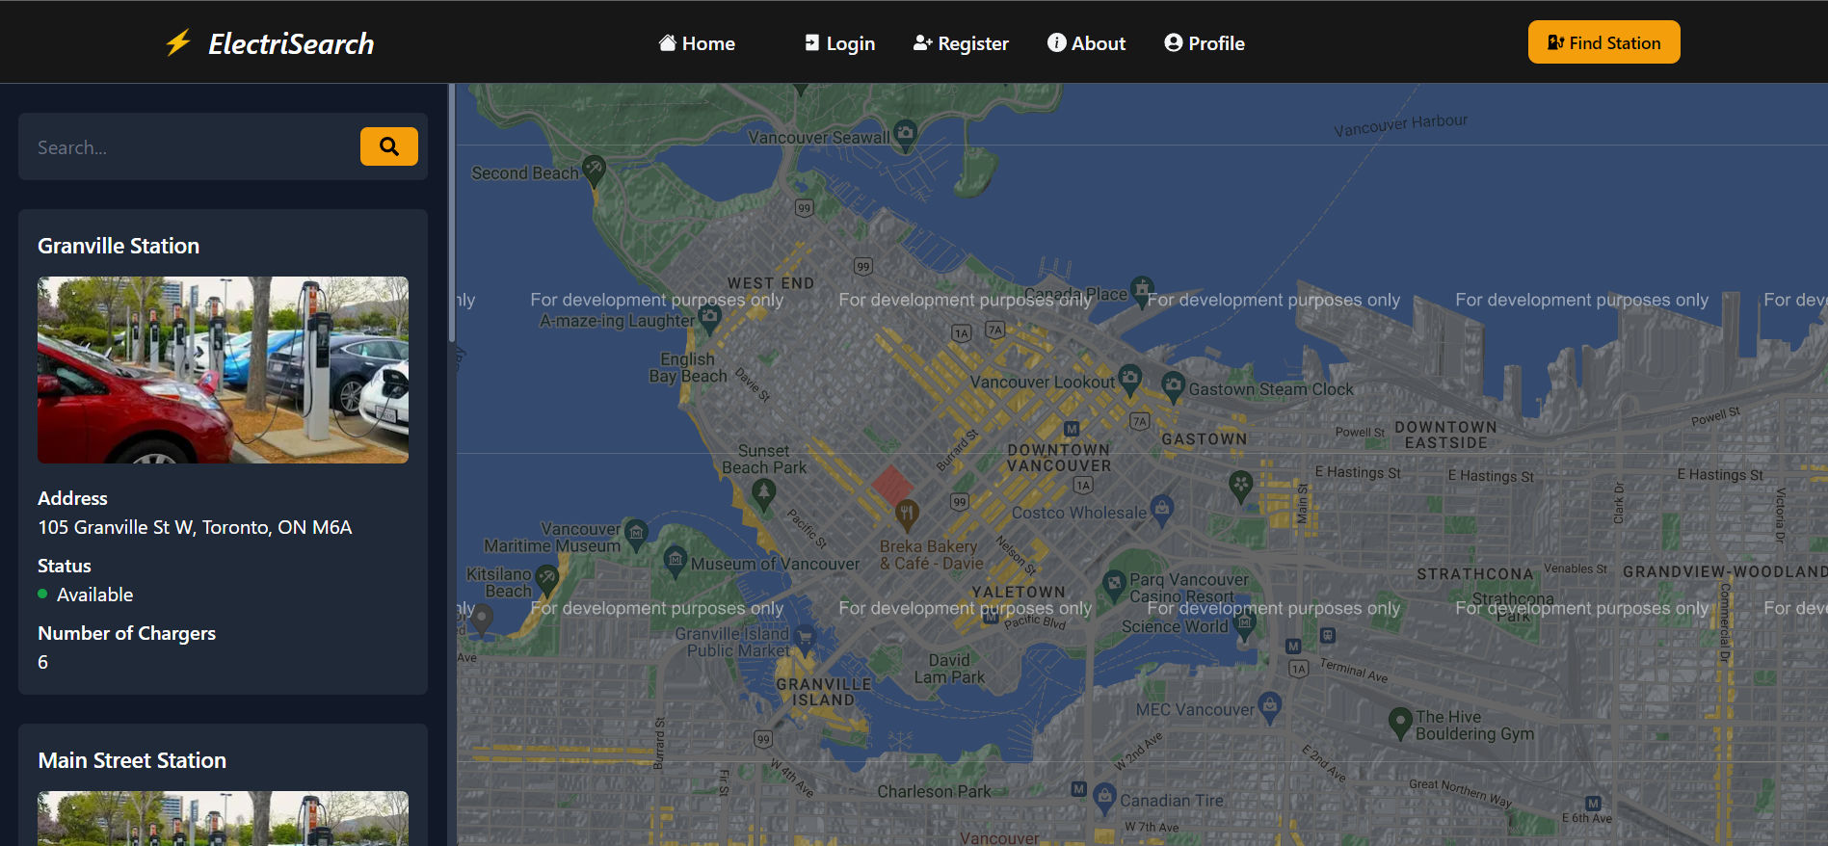Click the magnifying glass search button

(x=389, y=146)
